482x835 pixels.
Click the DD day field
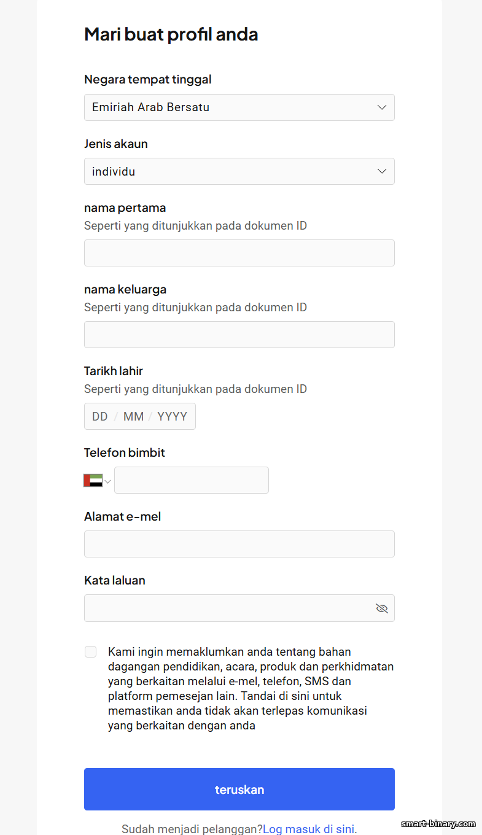tap(100, 416)
